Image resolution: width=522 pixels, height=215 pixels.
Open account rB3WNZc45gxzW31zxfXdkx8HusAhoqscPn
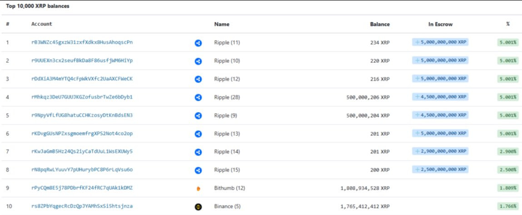(x=82, y=42)
